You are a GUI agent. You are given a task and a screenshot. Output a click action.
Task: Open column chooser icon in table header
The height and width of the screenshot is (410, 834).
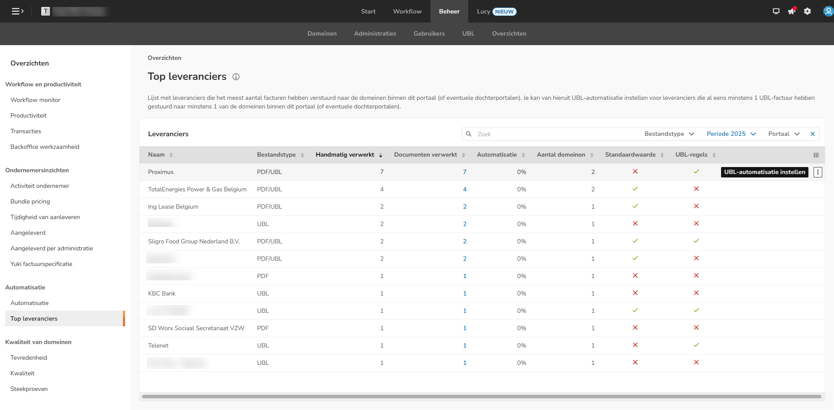[x=816, y=155]
